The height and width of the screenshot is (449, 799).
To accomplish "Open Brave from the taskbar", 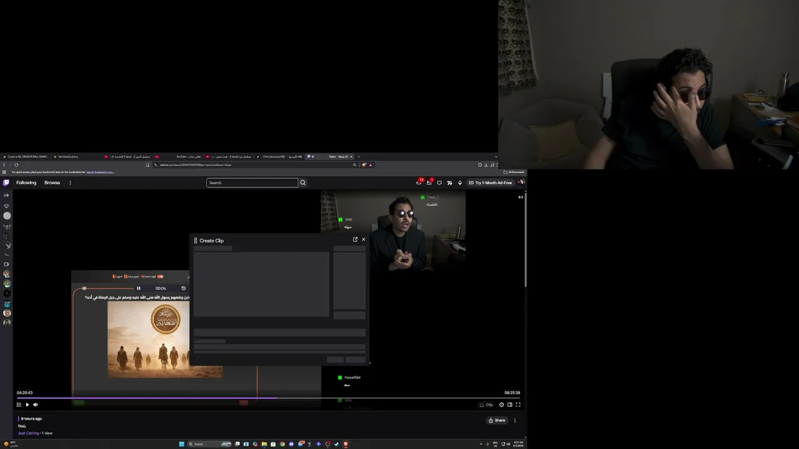I will [x=346, y=444].
